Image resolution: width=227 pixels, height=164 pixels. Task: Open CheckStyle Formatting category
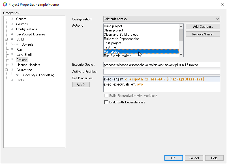(38, 75)
